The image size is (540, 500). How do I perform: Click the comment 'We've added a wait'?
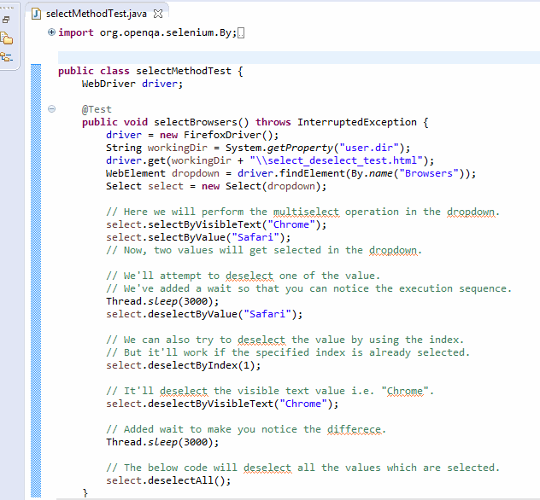(309, 288)
